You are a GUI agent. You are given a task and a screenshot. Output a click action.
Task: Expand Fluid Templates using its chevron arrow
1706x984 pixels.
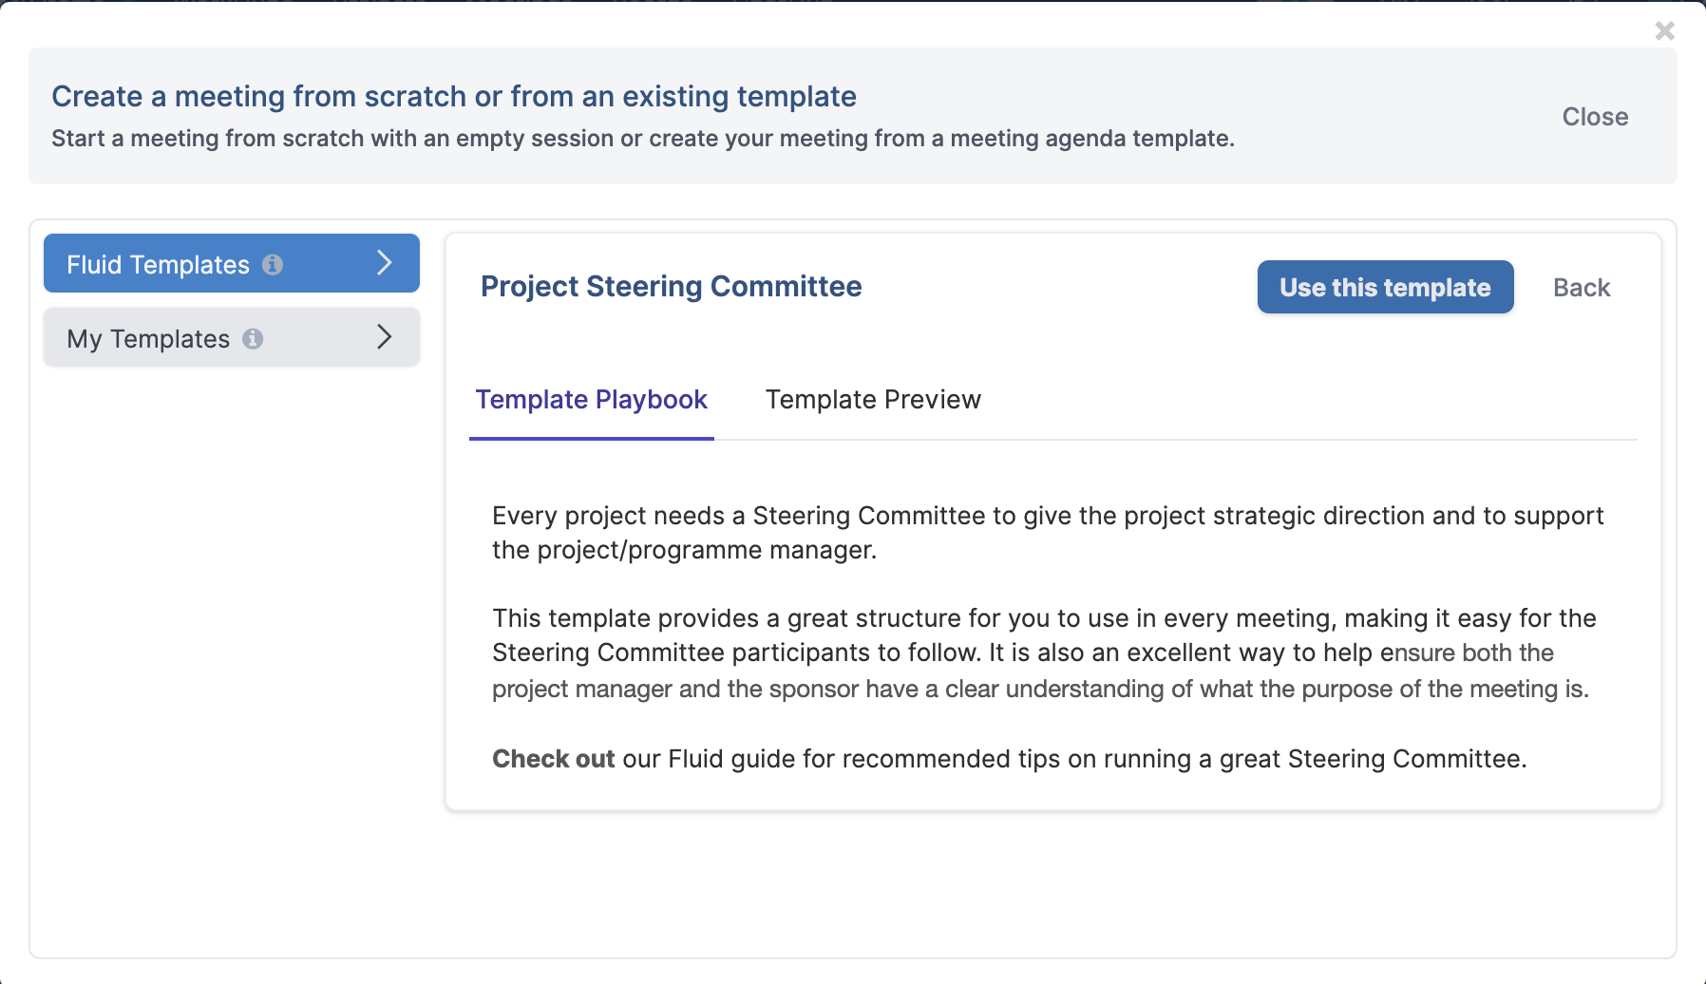[384, 263]
